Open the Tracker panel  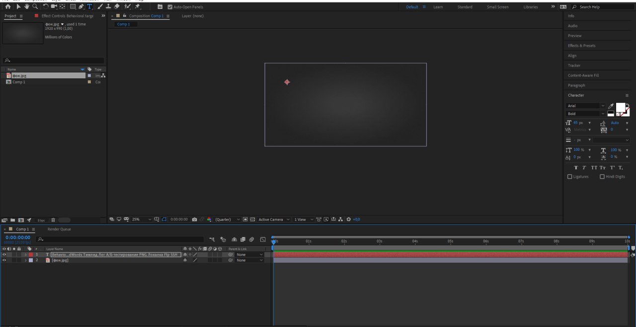574,65
